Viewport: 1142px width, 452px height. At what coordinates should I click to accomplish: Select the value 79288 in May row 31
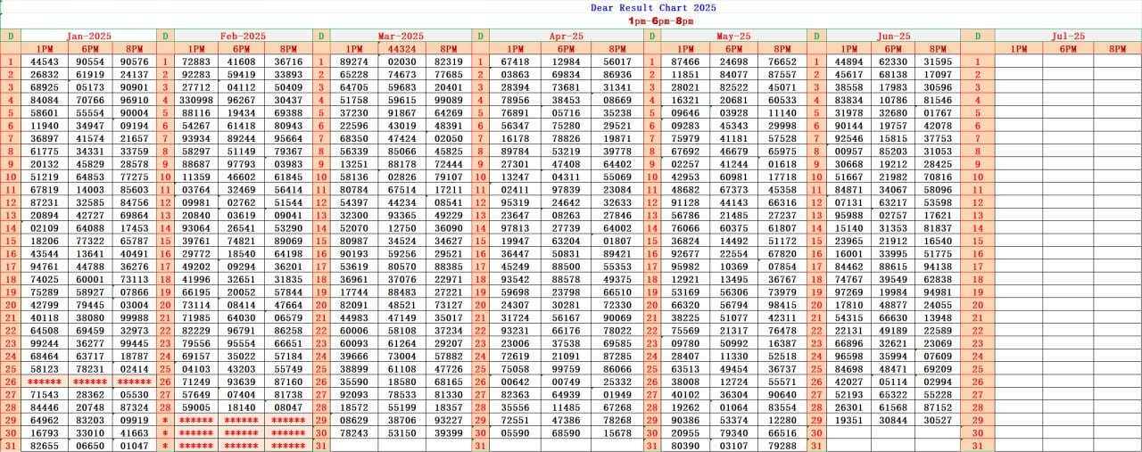pyautogui.click(x=782, y=445)
